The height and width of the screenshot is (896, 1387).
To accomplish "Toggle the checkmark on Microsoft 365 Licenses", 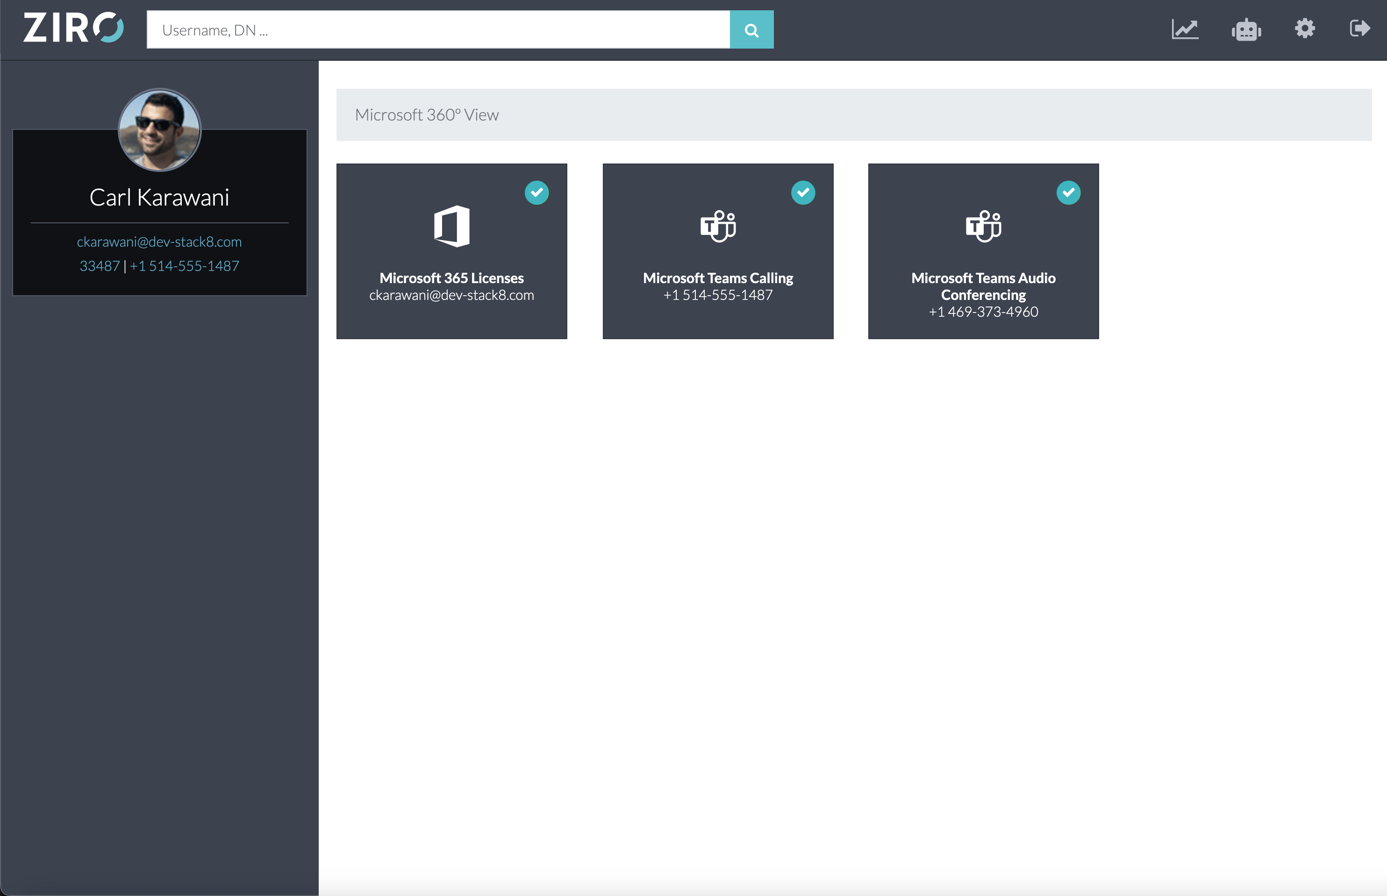I will coord(537,192).
